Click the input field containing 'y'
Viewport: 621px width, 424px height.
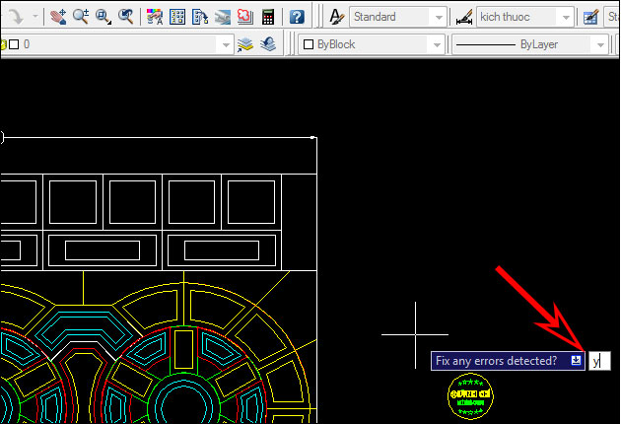(x=599, y=362)
